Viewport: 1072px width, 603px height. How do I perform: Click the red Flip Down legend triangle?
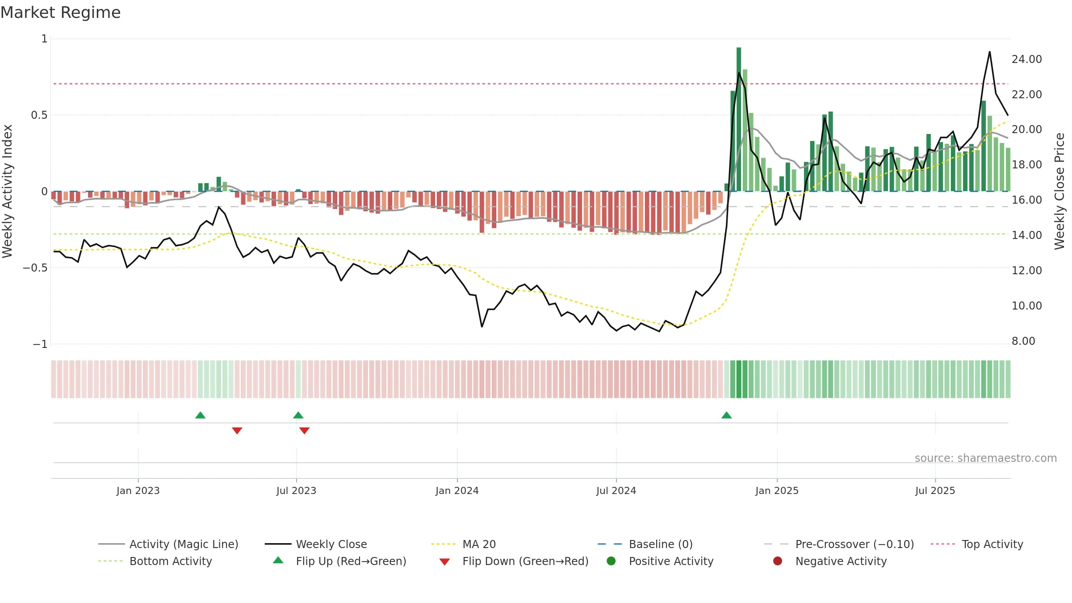coord(444,562)
